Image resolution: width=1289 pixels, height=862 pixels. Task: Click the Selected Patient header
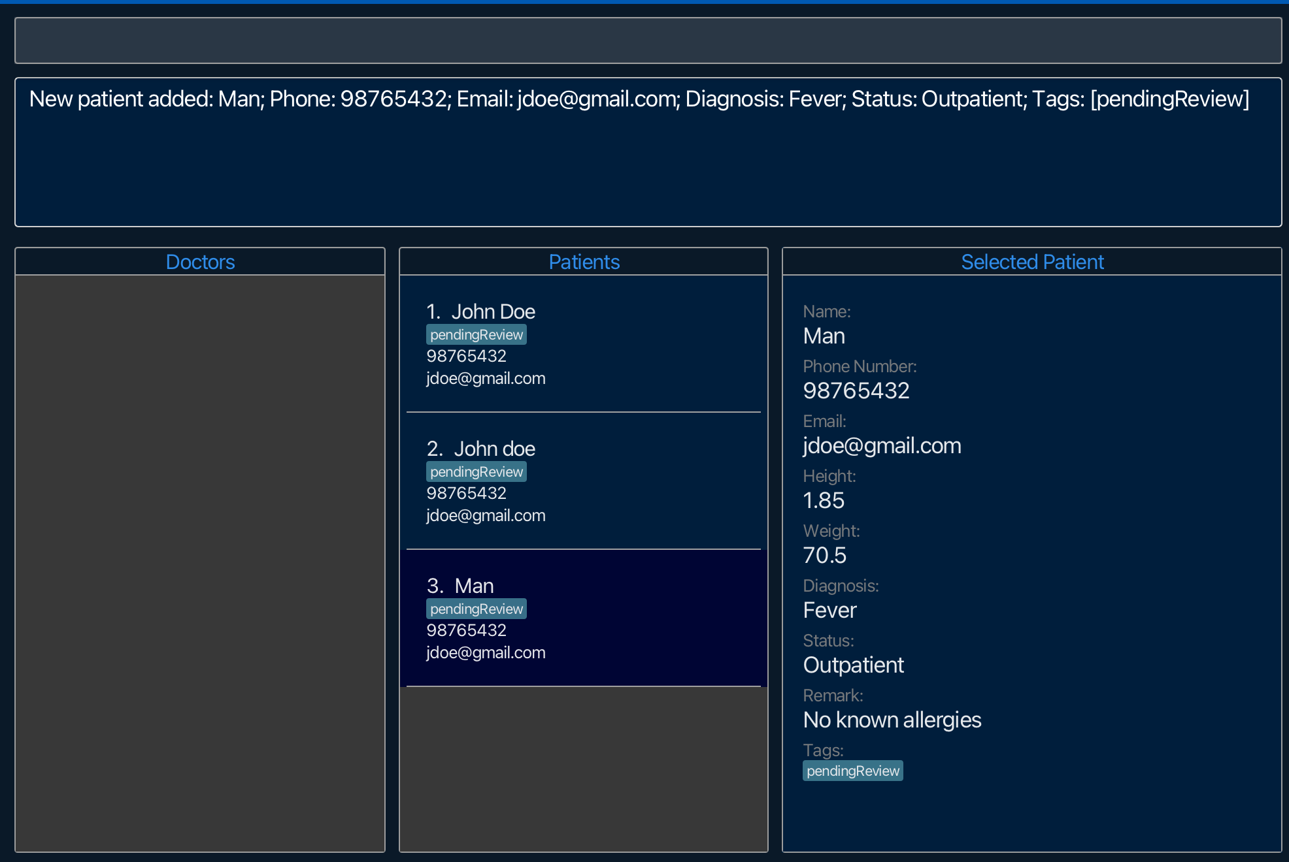click(1031, 262)
